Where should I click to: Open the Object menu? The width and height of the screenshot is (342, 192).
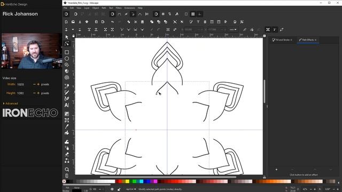(x=96, y=8)
